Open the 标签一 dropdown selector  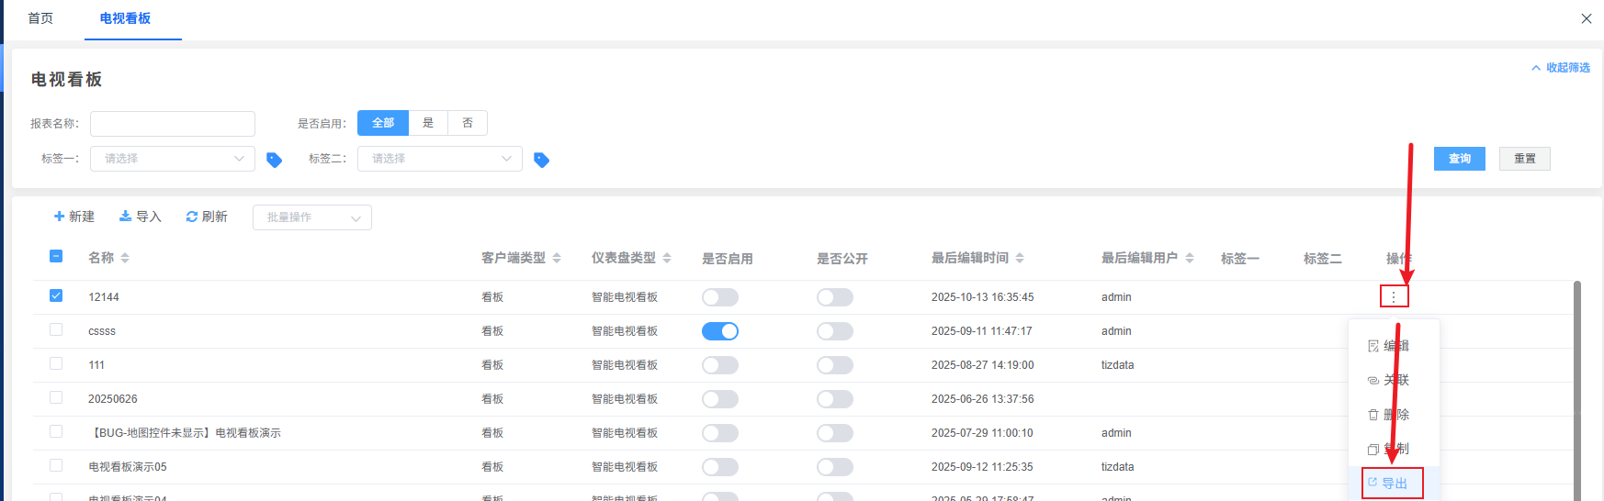[x=173, y=159]
